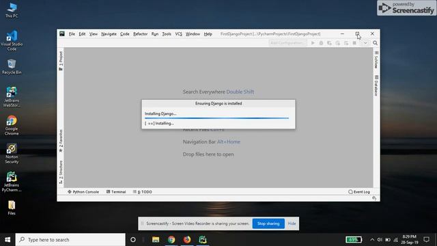Click the Profile run icon
This screenshot has width=437, height=246.
338,43
